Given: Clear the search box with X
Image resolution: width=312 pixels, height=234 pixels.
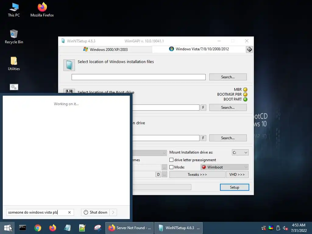Looking at the screenshot, I should point(69,212).
